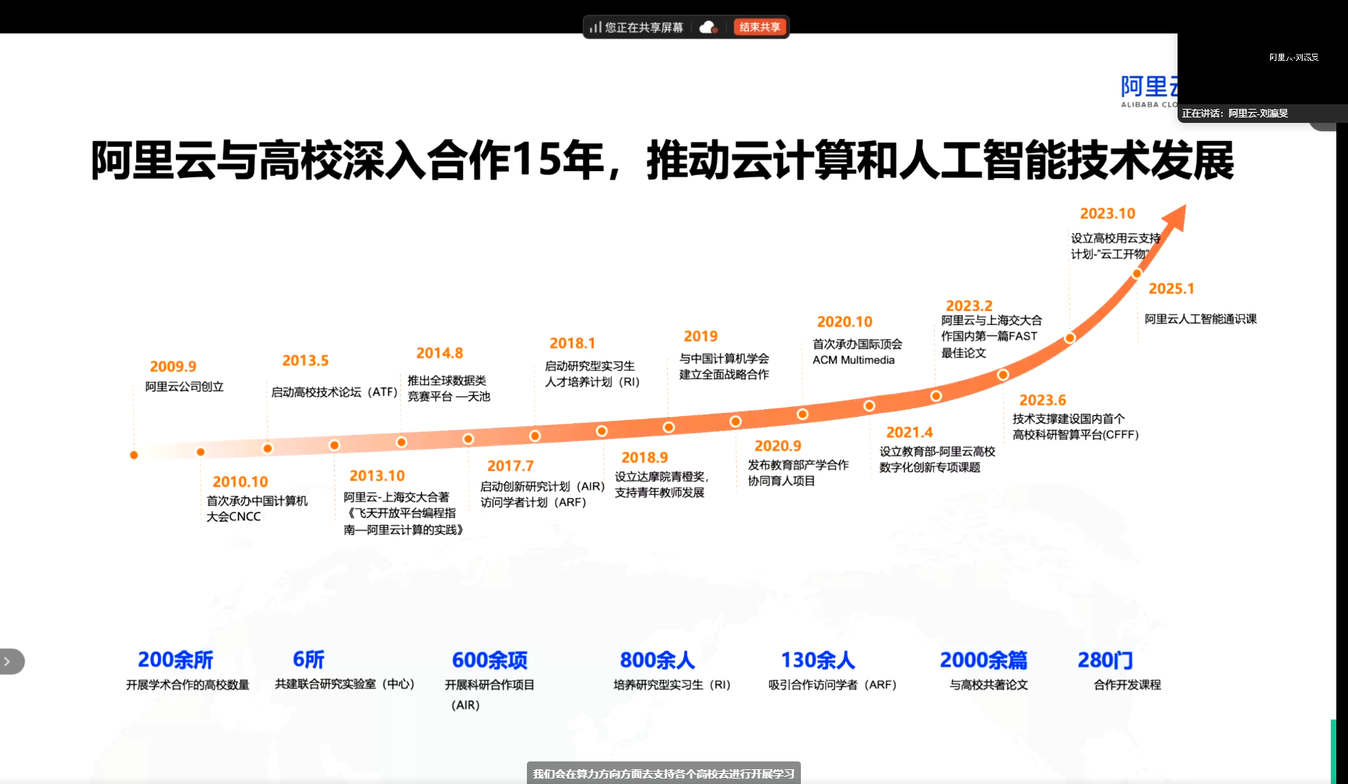Click the live subtitle caption at bottom
1348x784 pixels.
click(x=663, y=773)
